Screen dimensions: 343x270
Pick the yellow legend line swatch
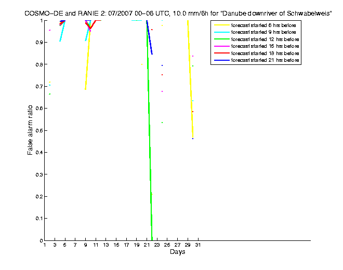(222, 25)
